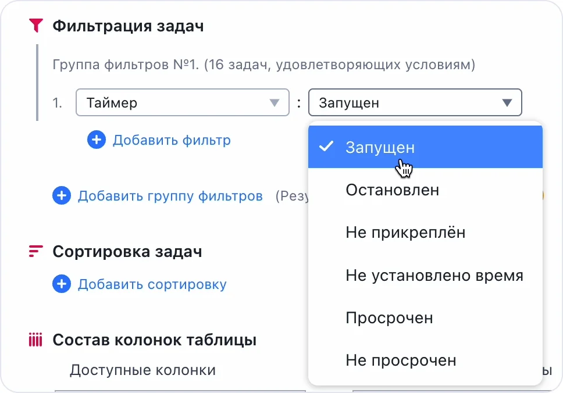Collapse the Запущен value dropdown
Image resolution: width=563 pixels, height=393 pixels.
coord(507,103)
